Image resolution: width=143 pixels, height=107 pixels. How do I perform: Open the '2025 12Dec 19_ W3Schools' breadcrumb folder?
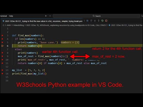tap(66, 25)
